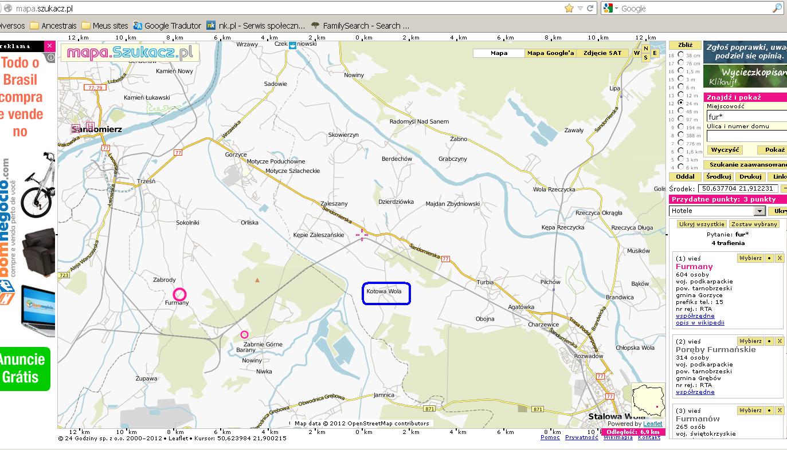This screenshot has width=787, height=450.
Task: Click the Google search magnifier icon
Action: pyautogui.click(x=777, y=8)
